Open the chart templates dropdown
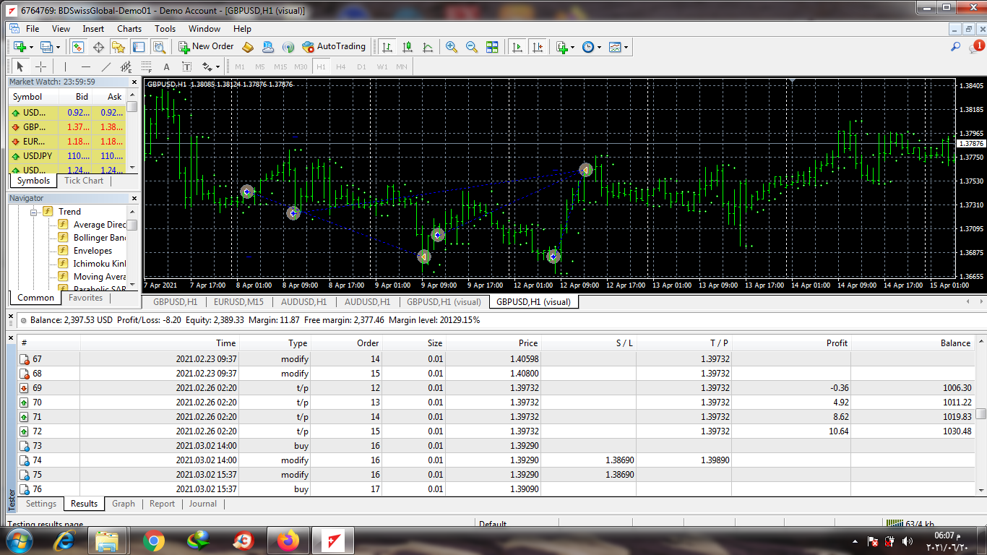Screen dimensions: 987x555 [619, 47]
